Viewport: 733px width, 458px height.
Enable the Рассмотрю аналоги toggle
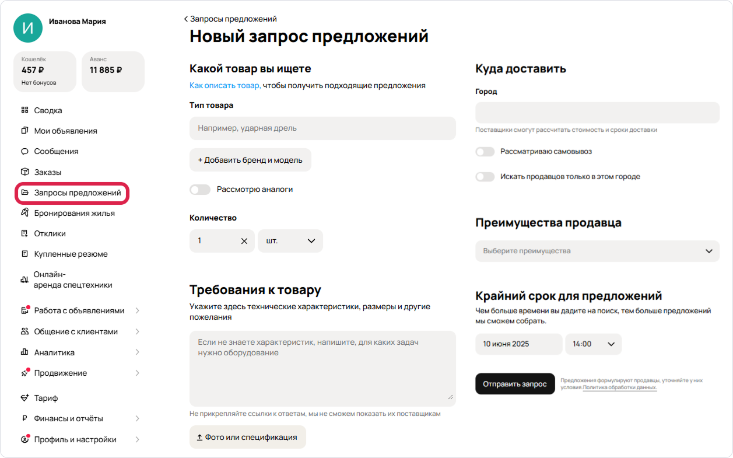pyautogui.click(x=200, y=190)
